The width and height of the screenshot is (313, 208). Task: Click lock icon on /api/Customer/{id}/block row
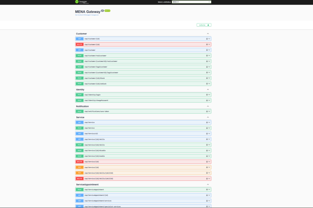(207, 78)
